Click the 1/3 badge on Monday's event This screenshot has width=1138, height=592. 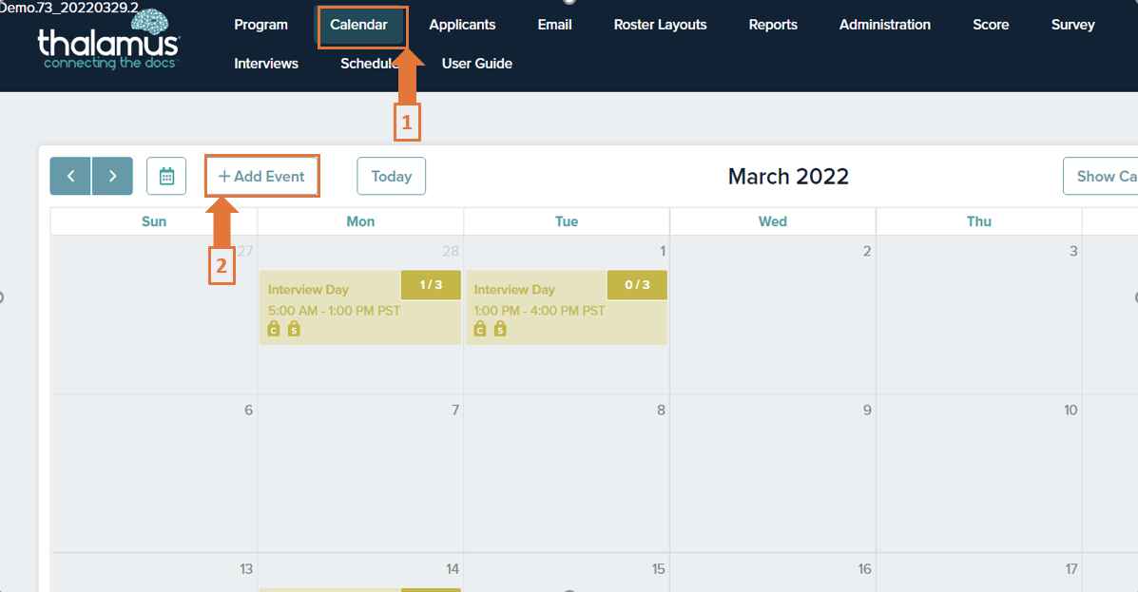[431, 285]
